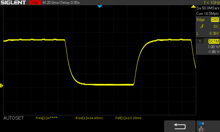The width and height of the screenshot is (220, 132).
Task: Click the channel offset -1.86 V value
Action: pos(213,52)
